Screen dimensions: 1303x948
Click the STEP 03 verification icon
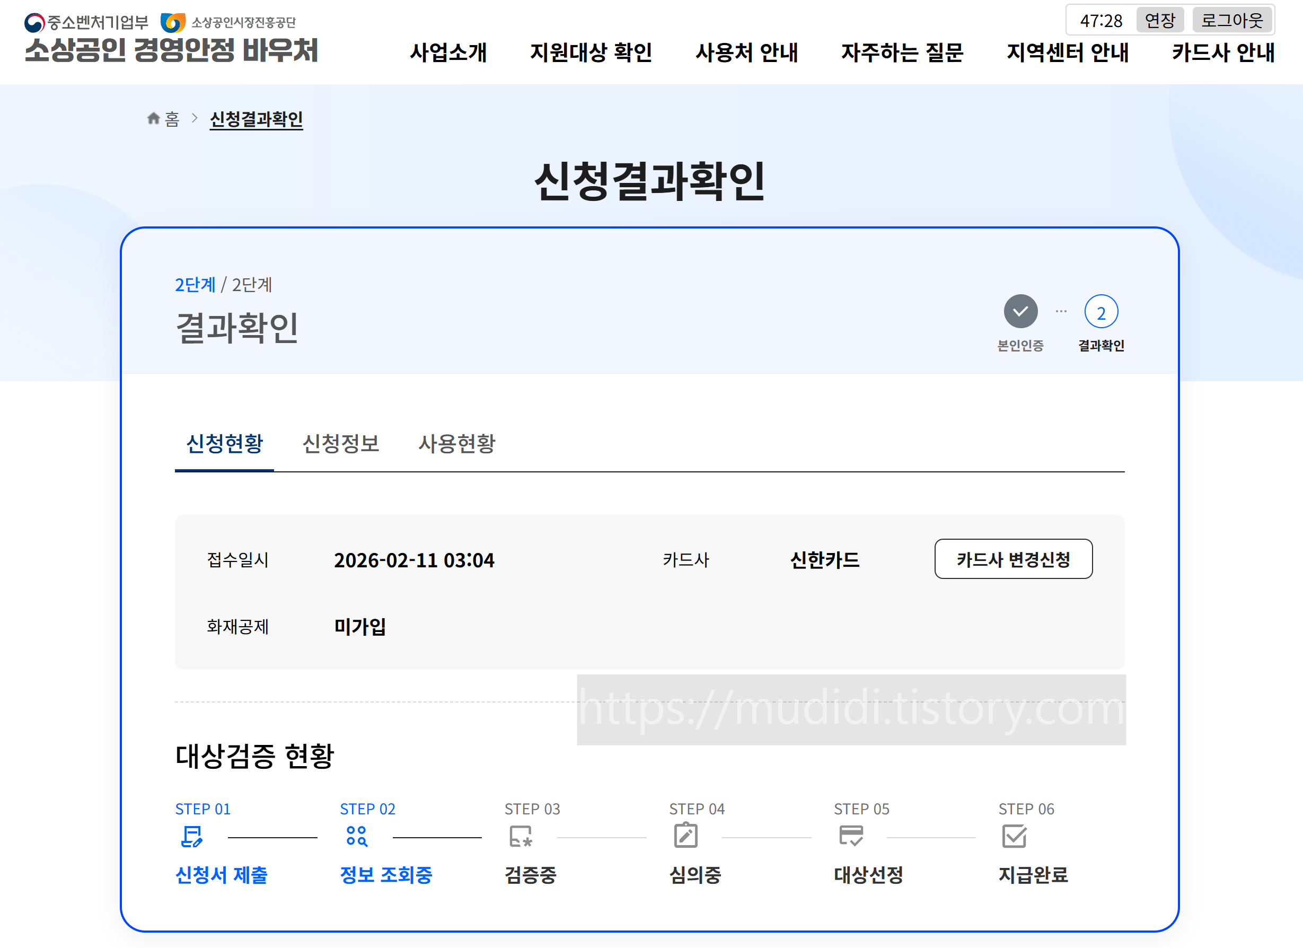(x=521, y=837)
